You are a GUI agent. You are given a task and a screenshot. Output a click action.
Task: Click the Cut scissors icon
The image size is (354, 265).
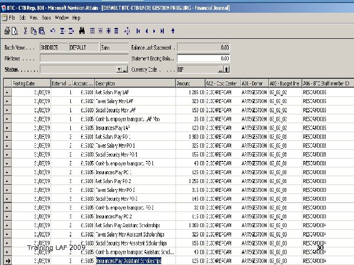click(x=25, y=31)
